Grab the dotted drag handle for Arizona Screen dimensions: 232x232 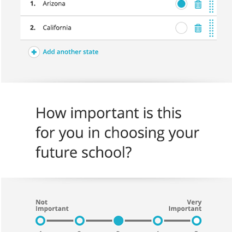pos(211,7)
